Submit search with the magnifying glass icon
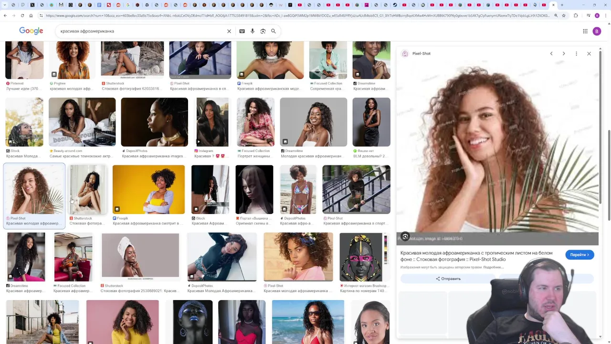The height and width of the screenshot is (344, 611). pyautogui.click(x=274, y=31)
